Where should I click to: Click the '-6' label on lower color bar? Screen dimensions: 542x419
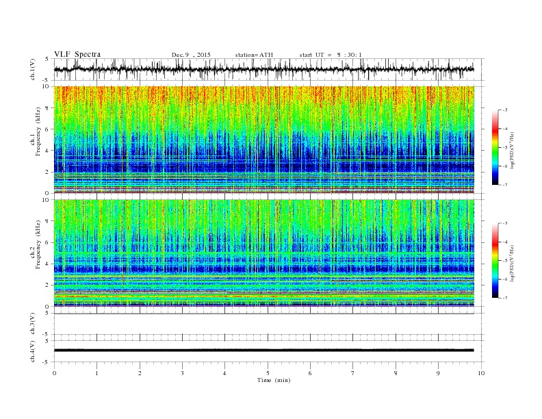click(505, 279)
